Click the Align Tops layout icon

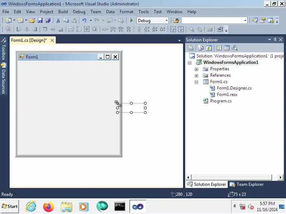[45, 29]
